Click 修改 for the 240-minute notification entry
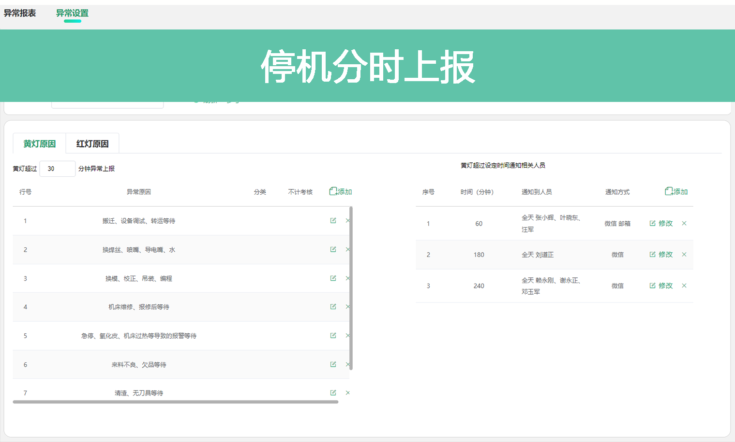Screen dimensions: 735x442 [661, 285]
